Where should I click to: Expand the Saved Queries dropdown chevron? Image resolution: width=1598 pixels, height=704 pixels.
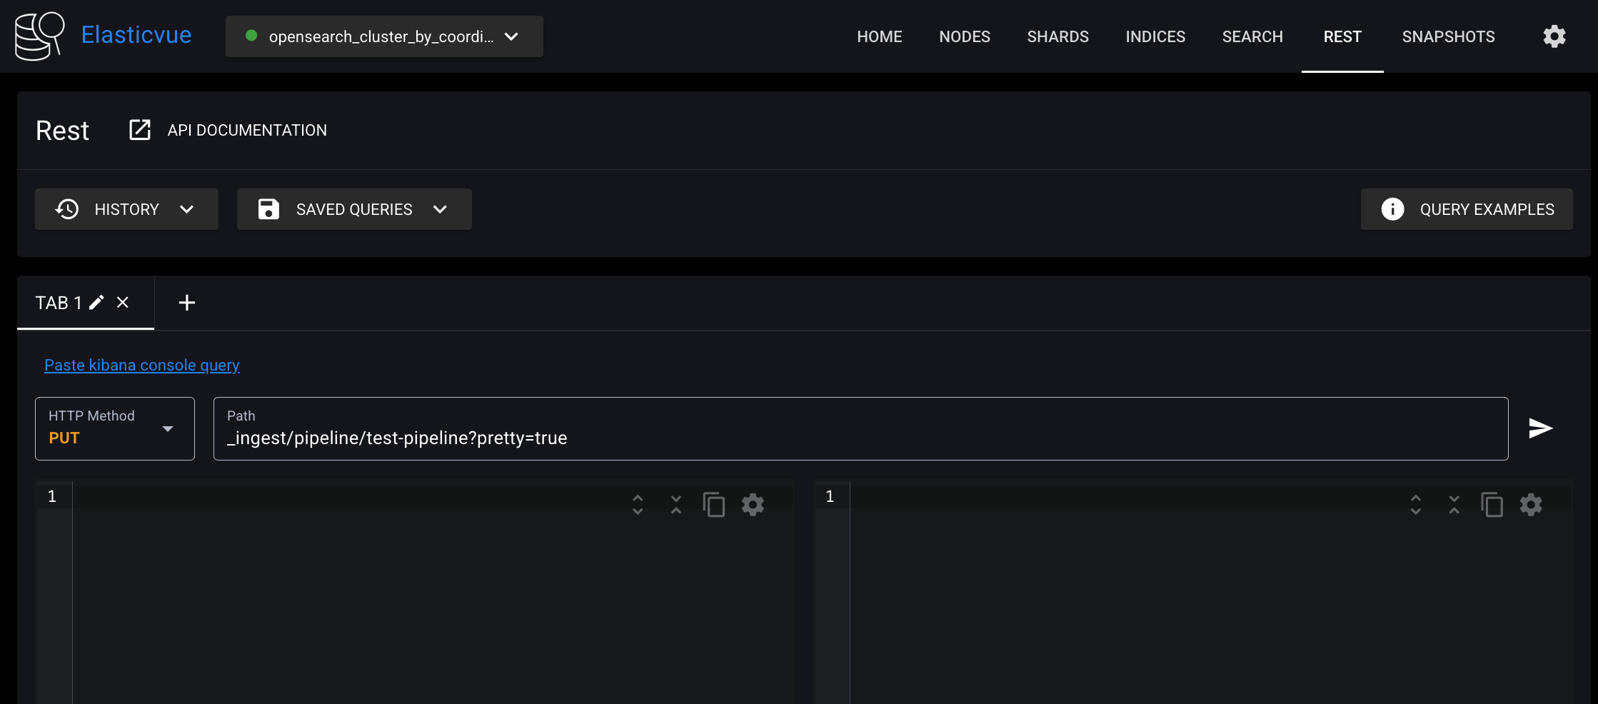440,209
